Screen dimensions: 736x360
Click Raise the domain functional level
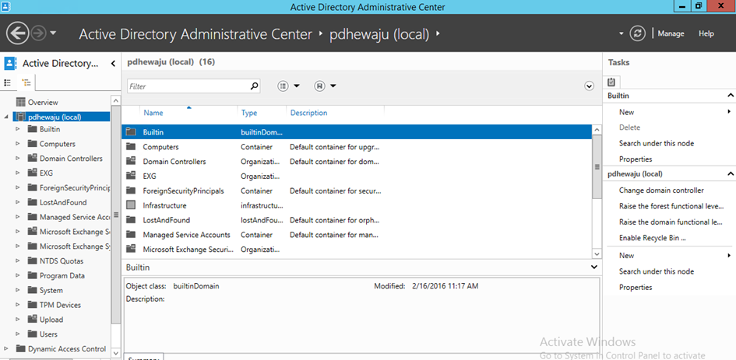(x=671, y=222)
